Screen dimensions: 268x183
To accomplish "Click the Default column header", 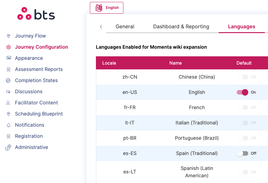I will tap(244, 63).
